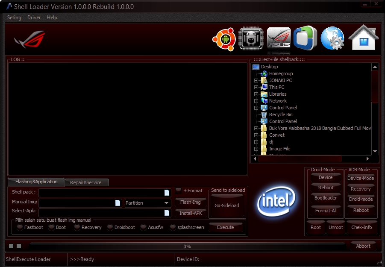The image size is (385, 267).
Task: Click the Chek-Info button
Action: click(x=361, y=228)
